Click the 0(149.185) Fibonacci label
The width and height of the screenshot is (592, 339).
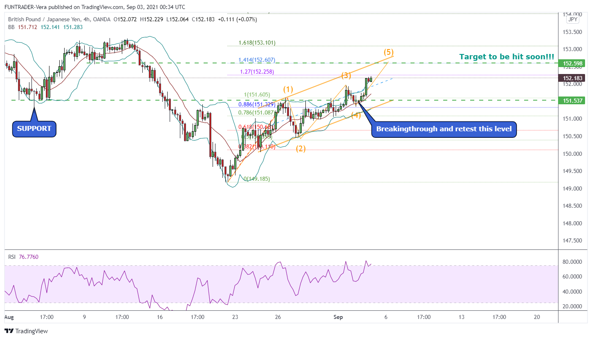click(x=257, y=179)
